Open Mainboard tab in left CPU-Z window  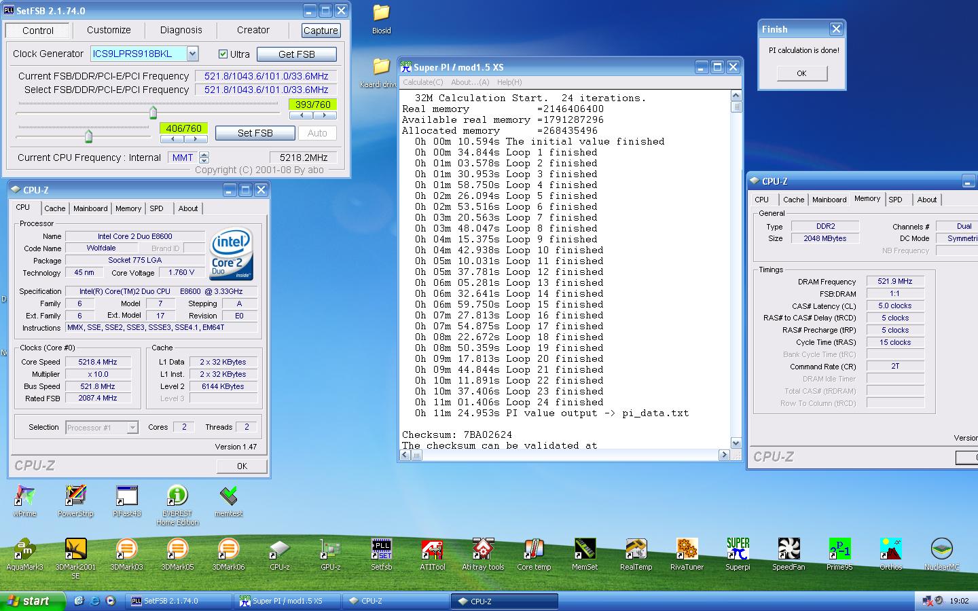[x=90, y=208]
